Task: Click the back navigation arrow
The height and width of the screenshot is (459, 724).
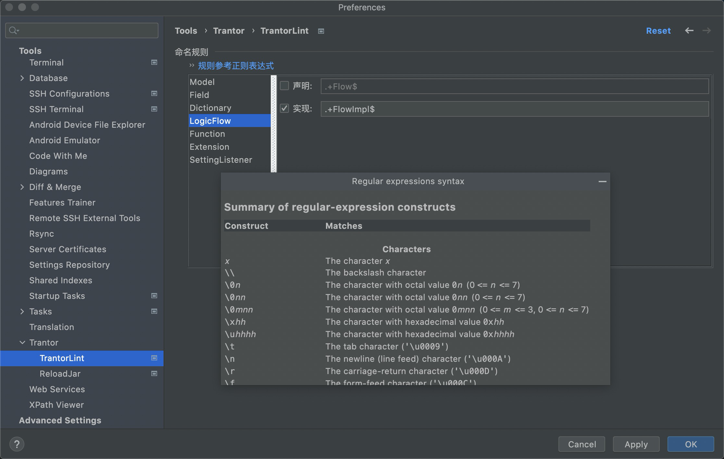Action: point(689,30)
